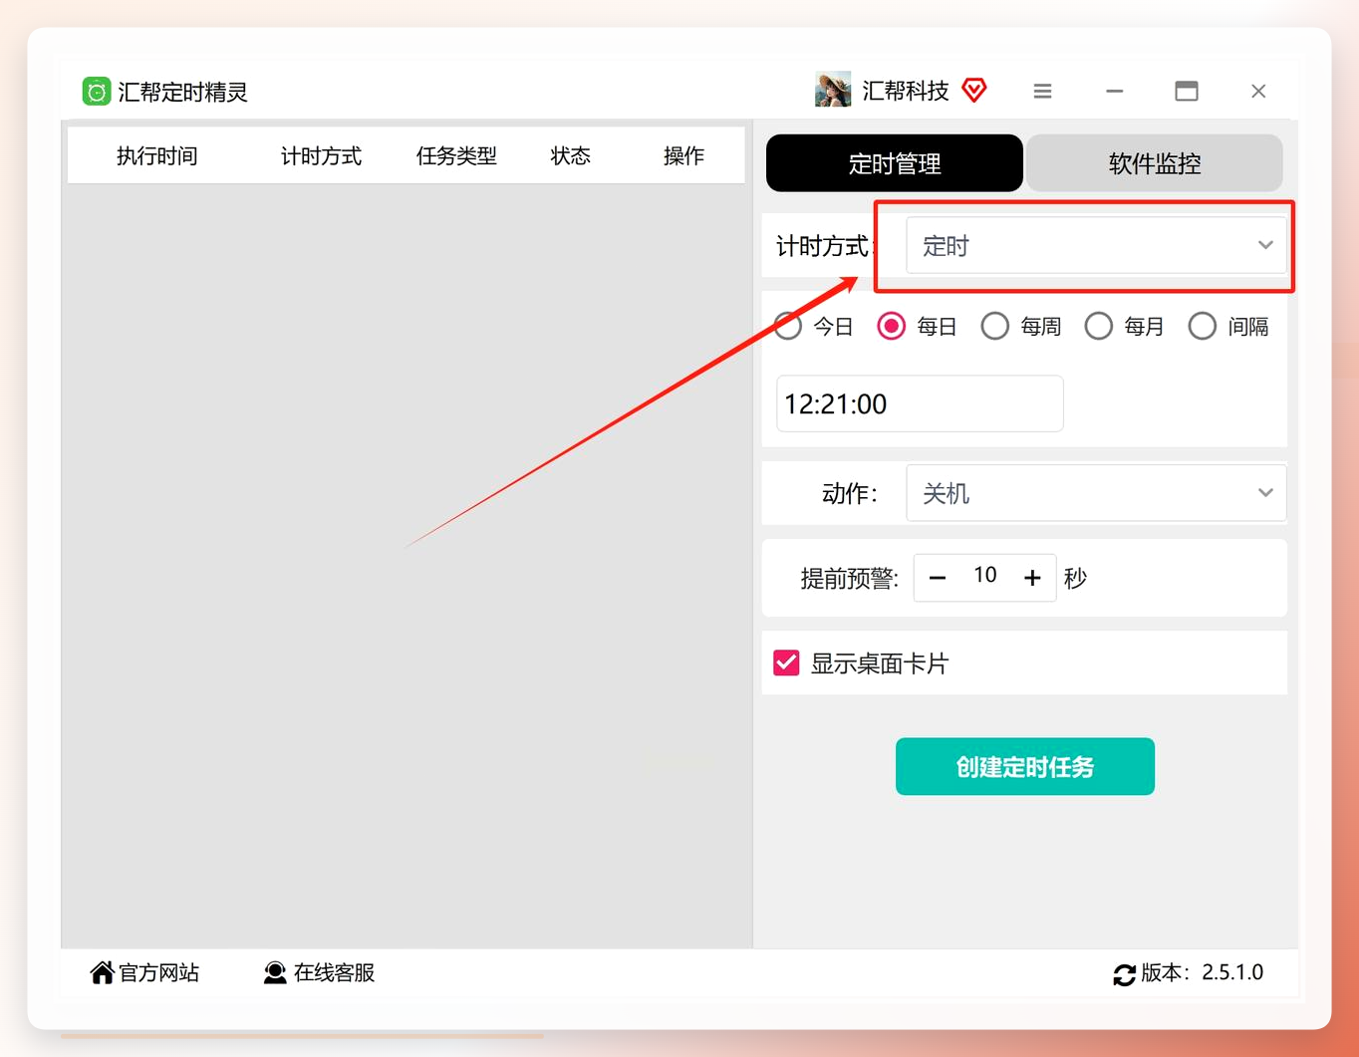Click the 汇帮科技 account name
Screen dimensions: 1359x1057
coord(905,91)
